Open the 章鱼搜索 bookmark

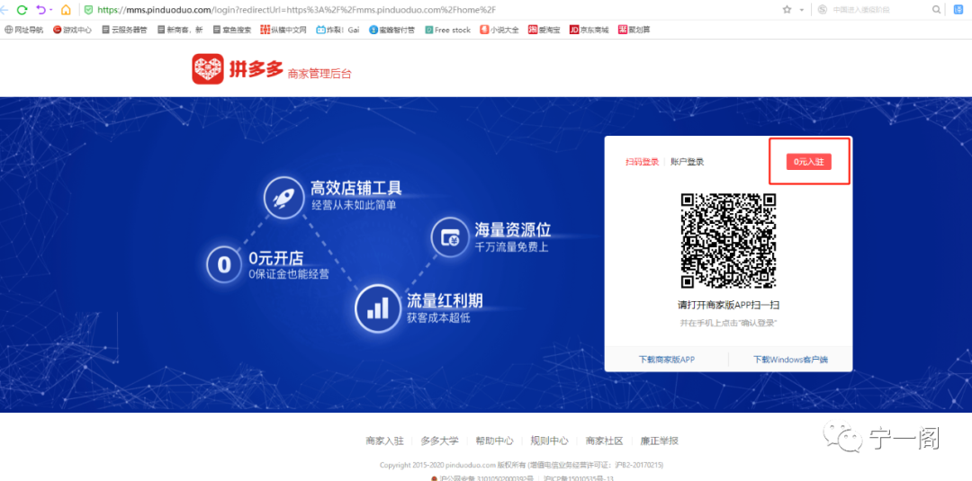[x=231, y=30]
